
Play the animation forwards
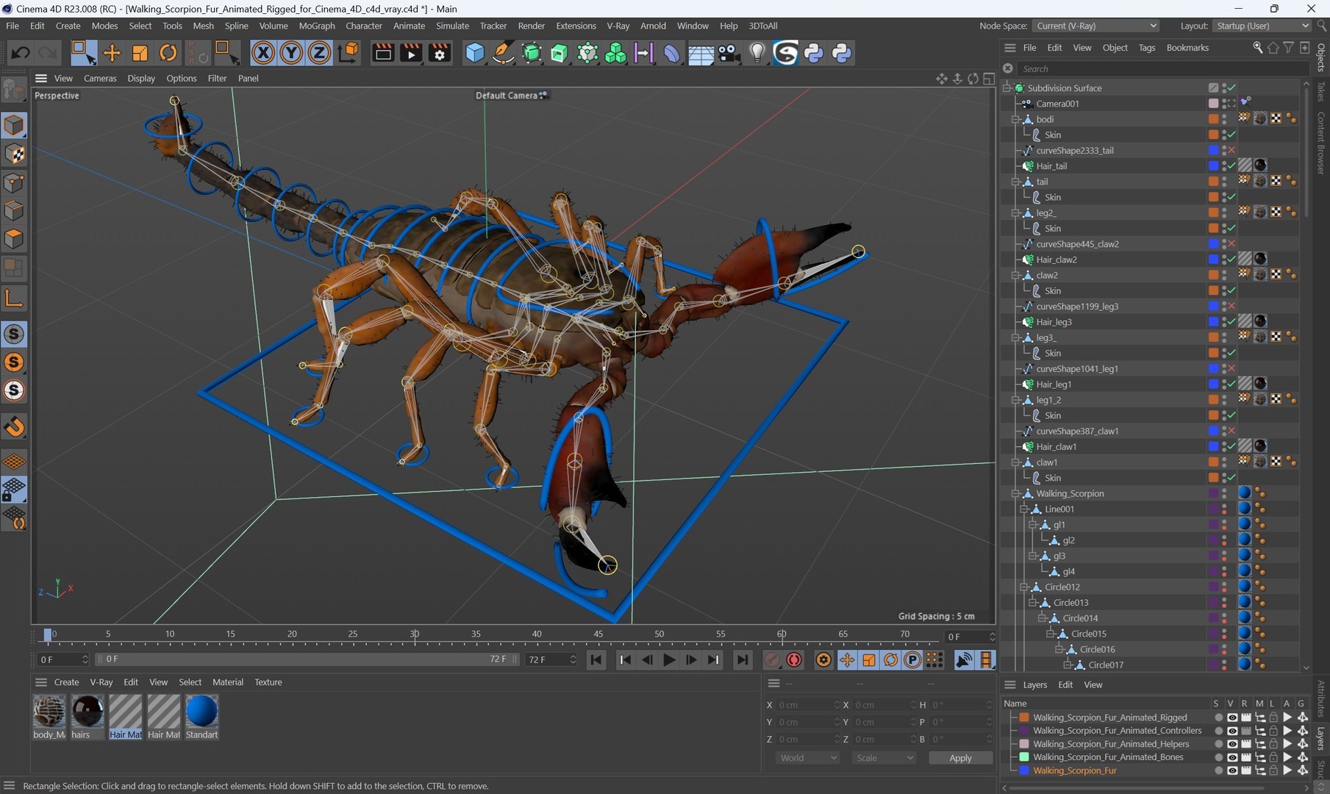tap(669, 659)
